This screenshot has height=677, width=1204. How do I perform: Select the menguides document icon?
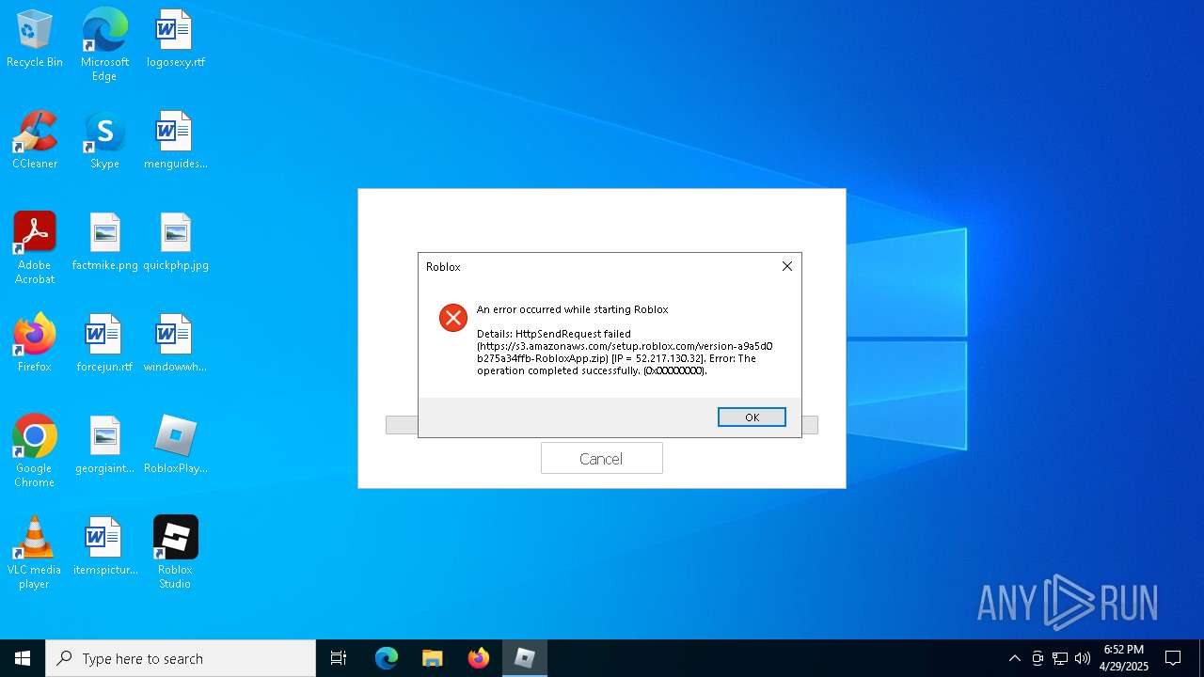coord(175,140)
